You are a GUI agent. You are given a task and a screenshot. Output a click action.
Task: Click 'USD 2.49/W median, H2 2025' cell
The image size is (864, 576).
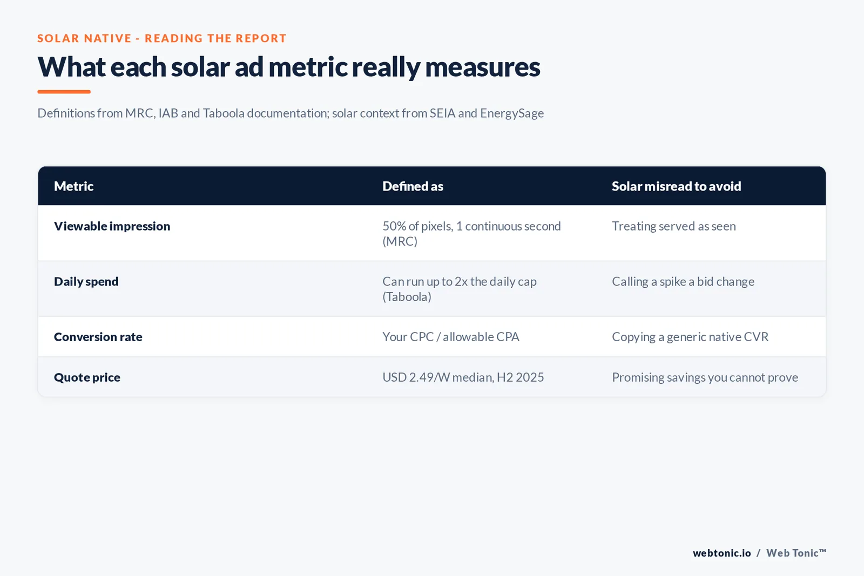[463, 377]
